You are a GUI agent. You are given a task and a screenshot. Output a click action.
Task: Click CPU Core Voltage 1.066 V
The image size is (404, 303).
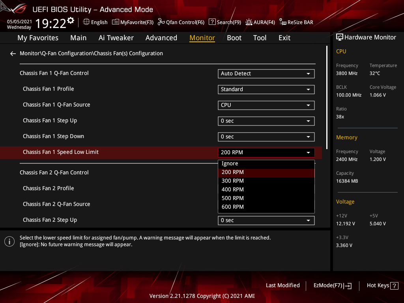click(378, 95)
